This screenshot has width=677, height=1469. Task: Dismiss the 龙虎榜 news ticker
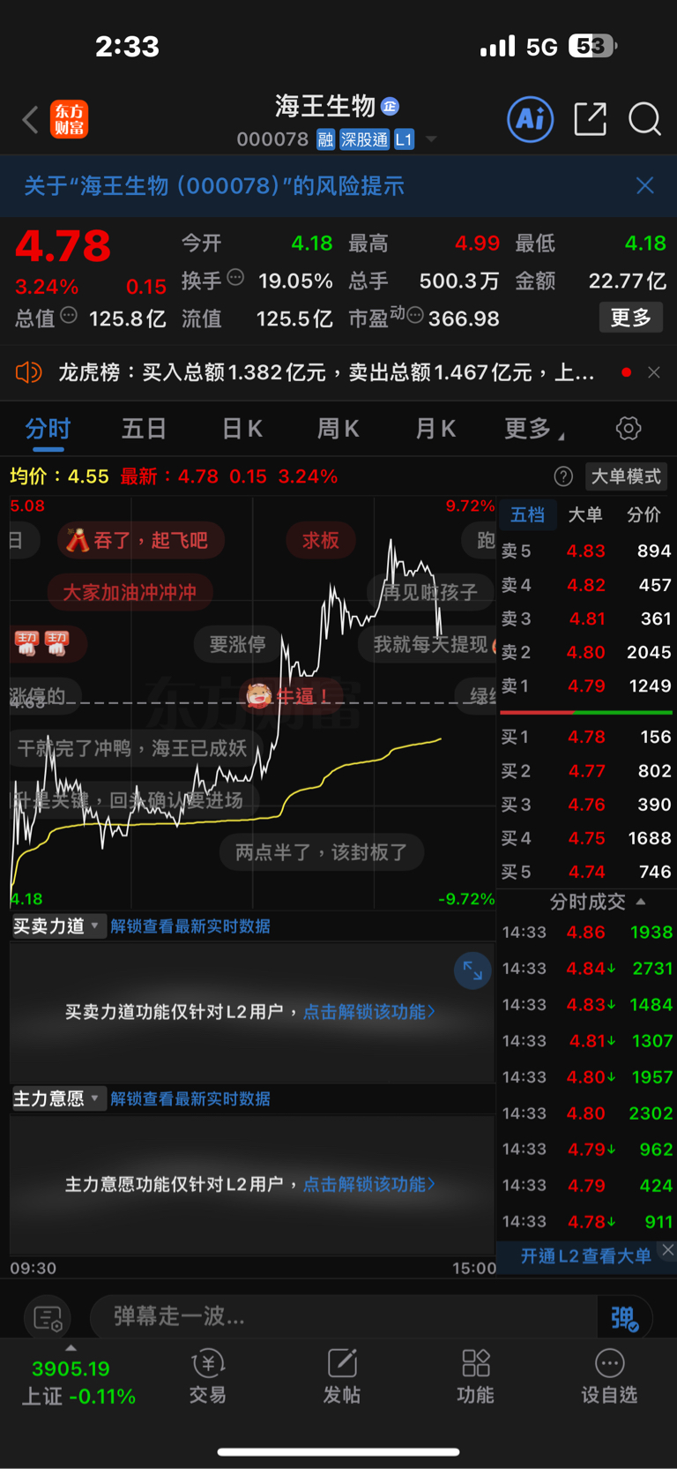(654, 372)
